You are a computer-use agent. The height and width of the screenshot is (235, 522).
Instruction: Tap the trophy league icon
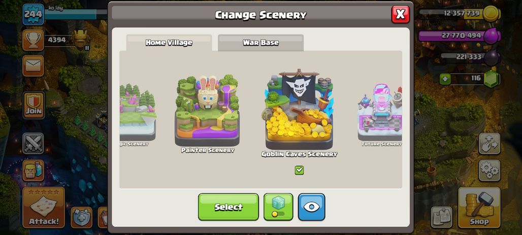tap(34, 40)
